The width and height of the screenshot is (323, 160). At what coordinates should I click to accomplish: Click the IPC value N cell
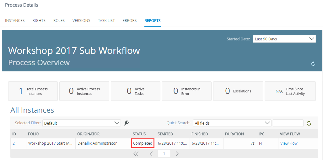(267, 143)
